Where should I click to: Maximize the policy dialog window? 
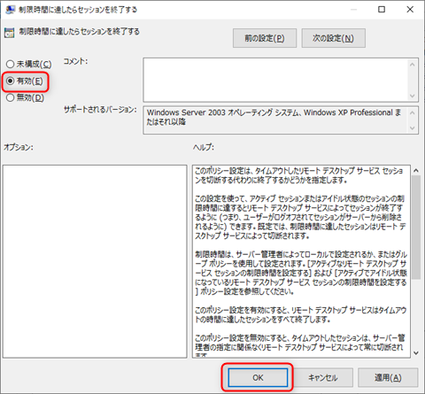(x=382, y=10)
